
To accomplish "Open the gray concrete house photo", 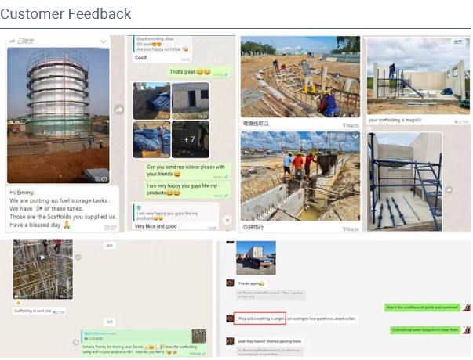I will click(x=191, y=101).
